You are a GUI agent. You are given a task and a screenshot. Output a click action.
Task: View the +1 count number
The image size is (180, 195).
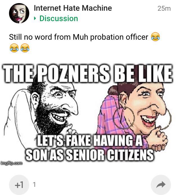(x=34, y=185)
